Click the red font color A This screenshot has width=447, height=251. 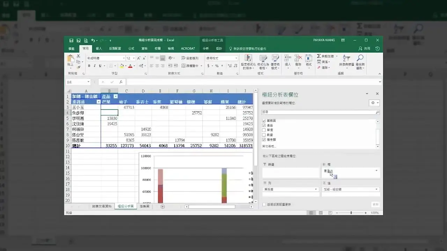click(x=130, y=66)
